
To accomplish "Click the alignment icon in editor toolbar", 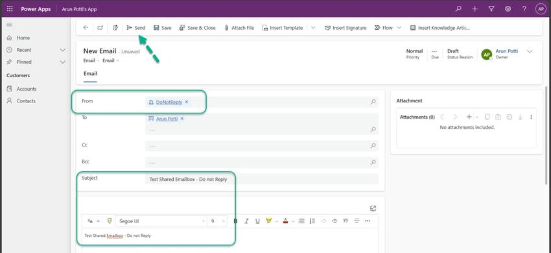I will 357,221.
